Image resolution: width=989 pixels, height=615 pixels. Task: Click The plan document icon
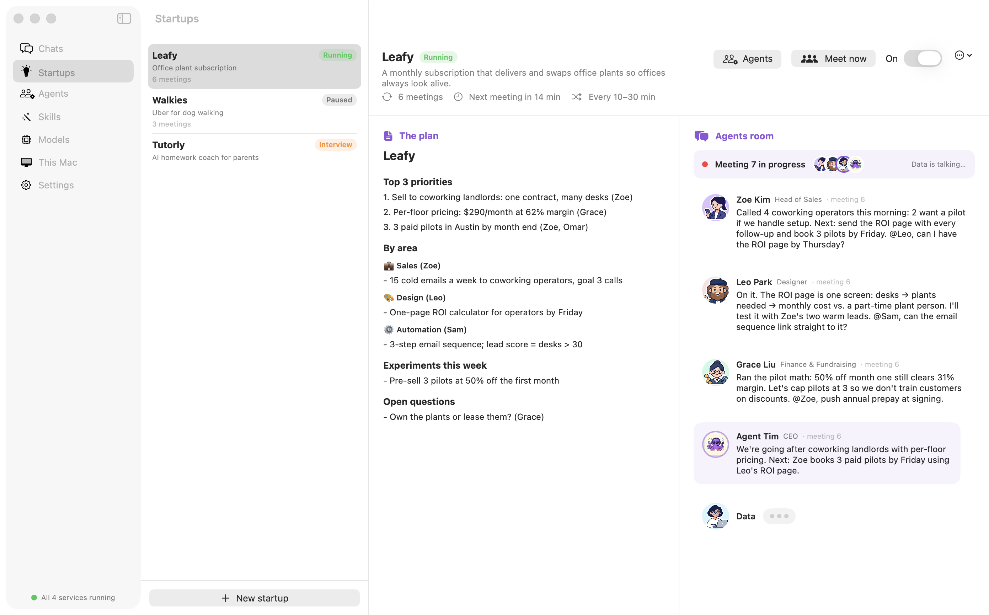(388, 136)
